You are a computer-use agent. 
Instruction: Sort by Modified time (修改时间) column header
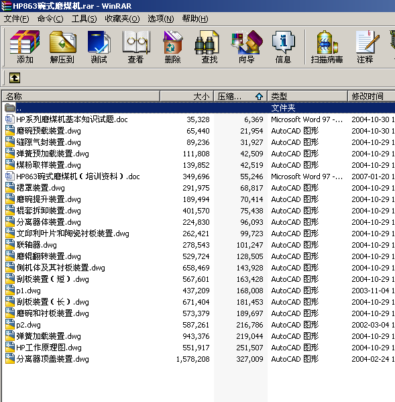click(x=372, y=97)
